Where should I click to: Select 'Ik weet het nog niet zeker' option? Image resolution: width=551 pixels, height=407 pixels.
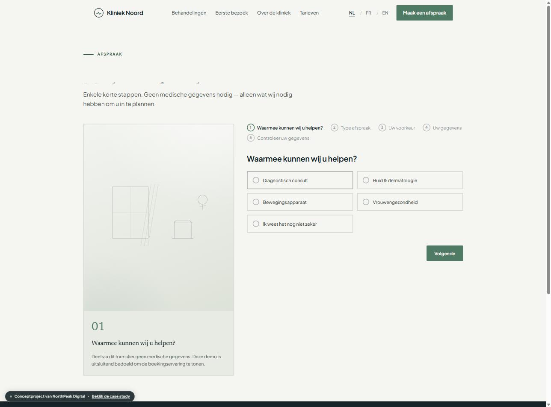pos(300,224)
